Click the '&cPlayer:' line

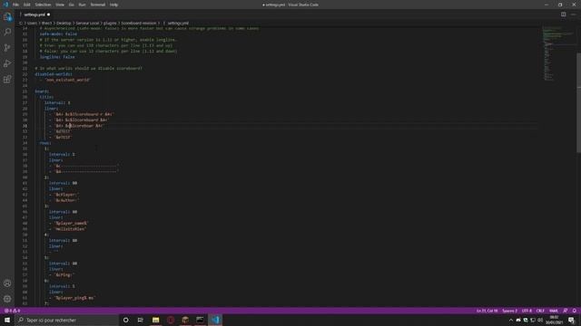click(x=66, y=195)
